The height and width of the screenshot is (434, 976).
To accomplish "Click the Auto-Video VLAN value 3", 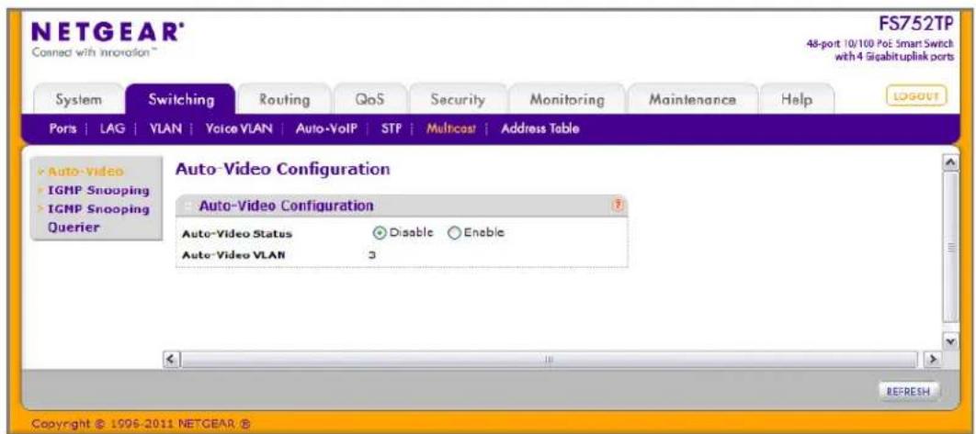I will point(371,254).
